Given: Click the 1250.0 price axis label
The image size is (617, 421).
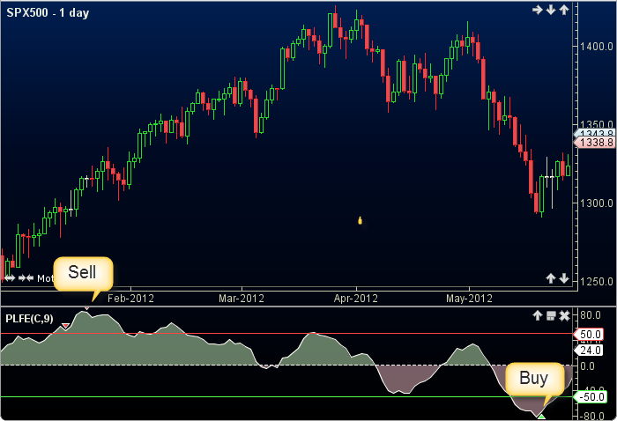Looking at the screenshot, I should pyautogui.click(x=597, y=282).
